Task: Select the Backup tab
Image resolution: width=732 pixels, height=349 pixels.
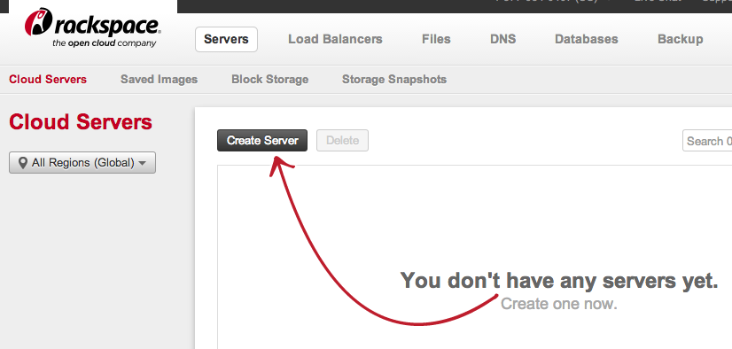Action: click(681, 39)
